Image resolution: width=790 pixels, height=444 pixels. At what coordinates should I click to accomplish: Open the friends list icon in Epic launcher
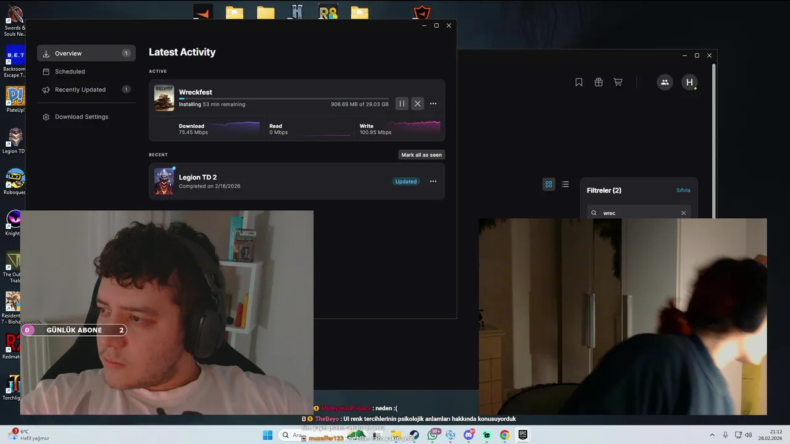665,82
